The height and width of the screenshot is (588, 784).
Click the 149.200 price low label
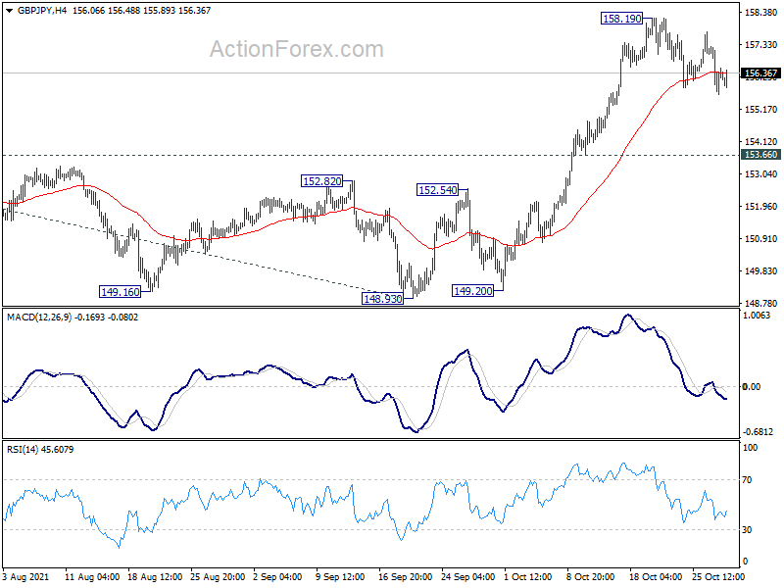click(472, 290)
